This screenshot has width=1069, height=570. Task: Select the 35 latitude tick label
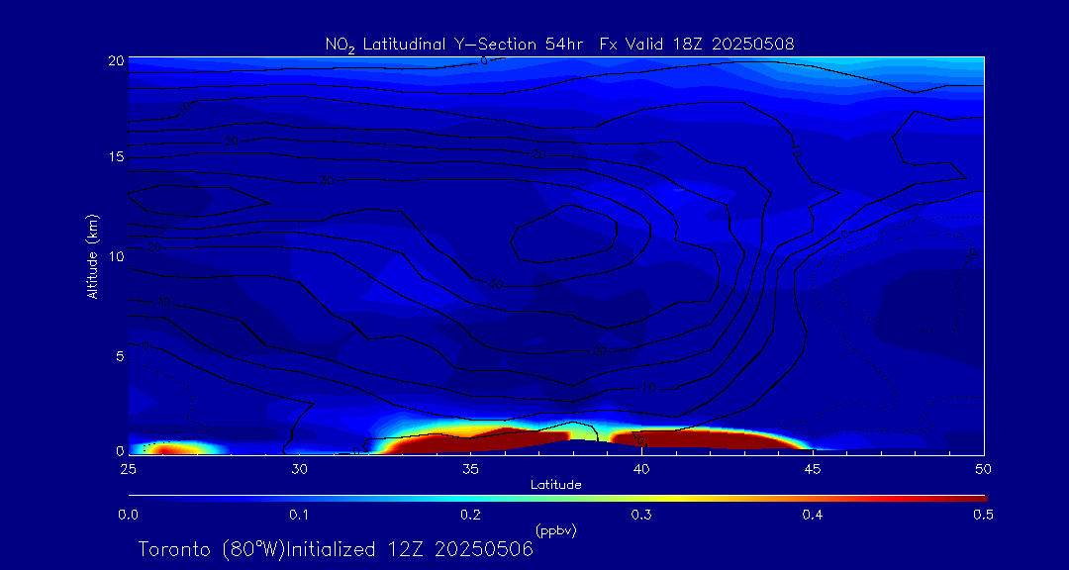pos(471,467)
